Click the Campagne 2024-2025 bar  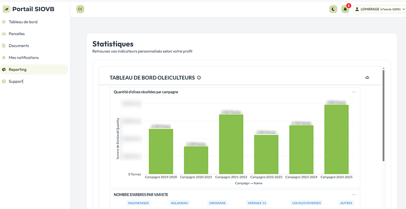coord(336,139)
